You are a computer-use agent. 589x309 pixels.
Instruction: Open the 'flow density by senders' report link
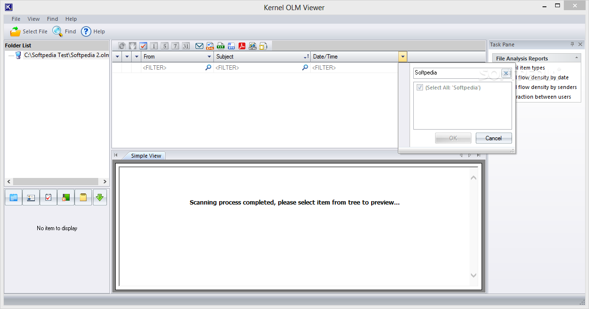click(x=547, y=87)
